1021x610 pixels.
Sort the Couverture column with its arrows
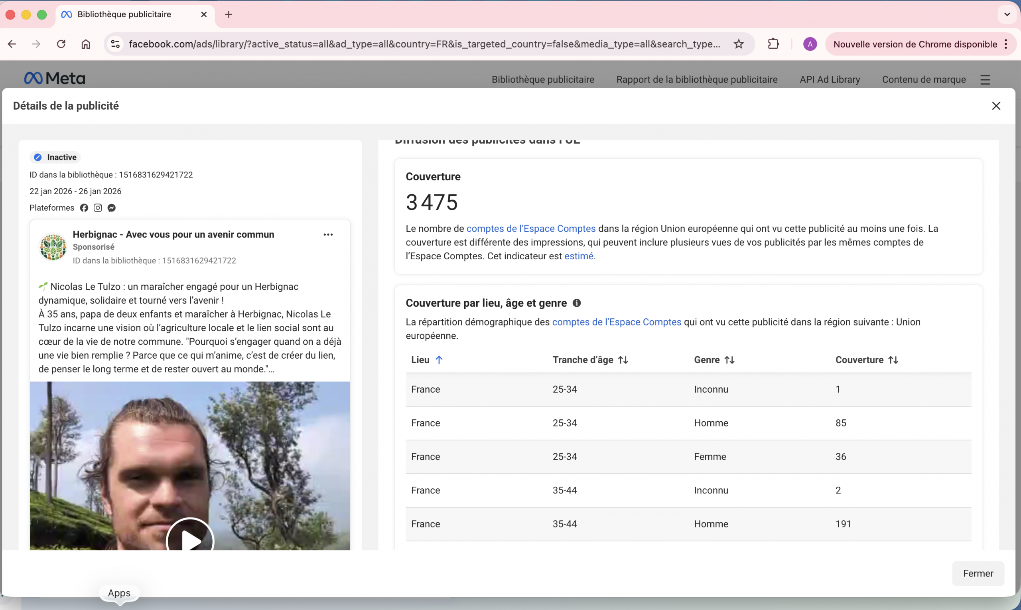point(893,359)
